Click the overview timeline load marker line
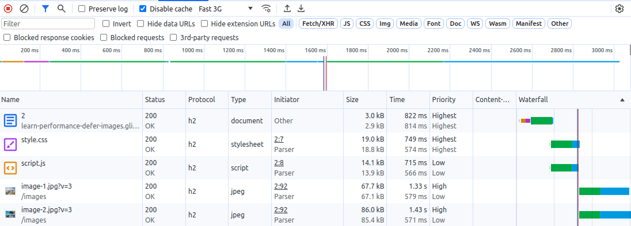Viewport: 631px width, 226px height. [x=325, y=73]
